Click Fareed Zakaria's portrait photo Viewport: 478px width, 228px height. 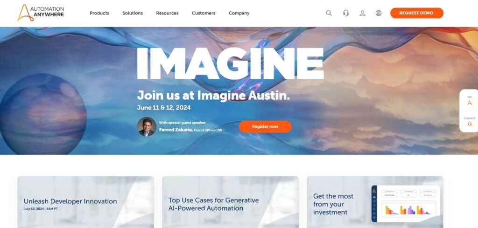coord(147,127)
